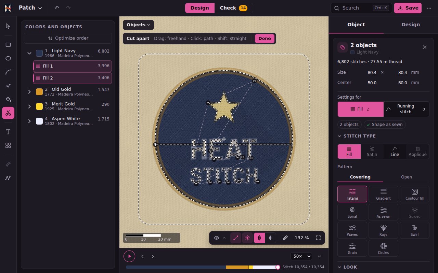Select the arrow pointer tool

point(8,26)
